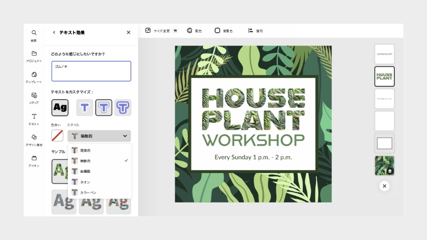The image size is (427, 240).
Task: Click the crown premium badge icon
Action: point(176,30)
